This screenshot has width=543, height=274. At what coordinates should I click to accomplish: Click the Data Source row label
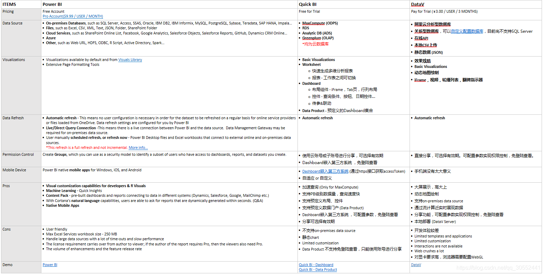(12, 23)
